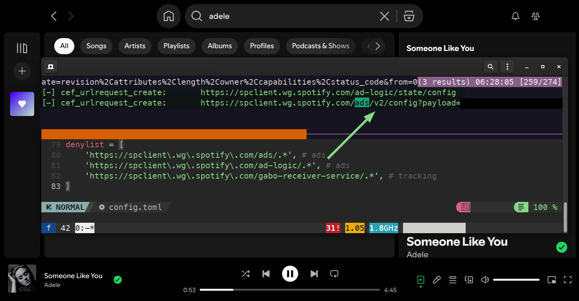Image resolution: width=579 pixels, height=301 pixels.
Task: Open Adele artist link in right panel
Action: click(417, 254)
